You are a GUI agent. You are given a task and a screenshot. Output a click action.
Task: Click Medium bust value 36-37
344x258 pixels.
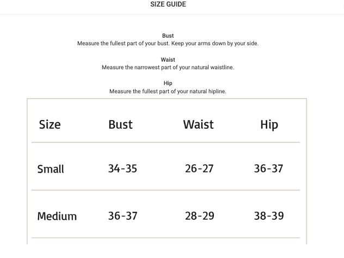point(122,216)
